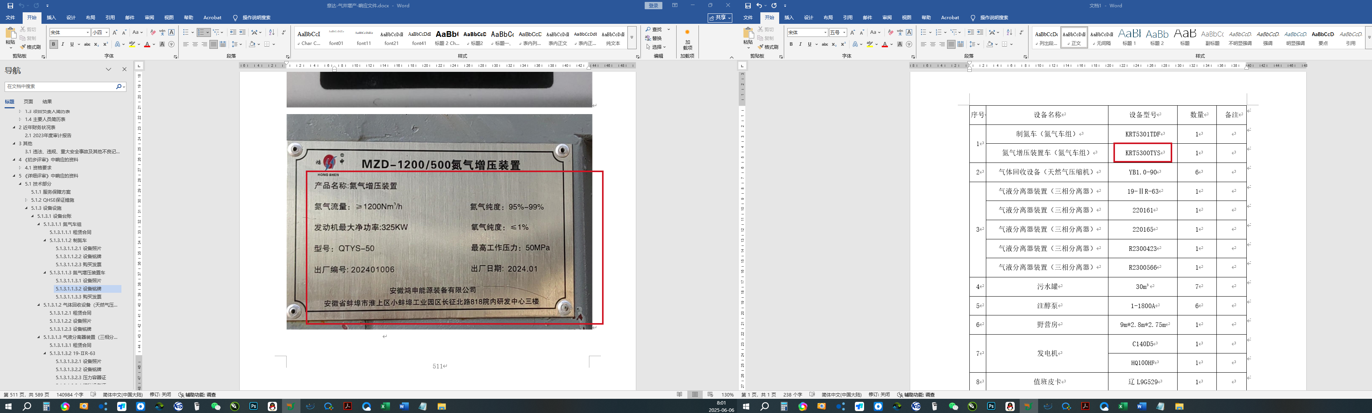Click 共享 share button in left Word window

pyautogui.click(x=720, y=18)
